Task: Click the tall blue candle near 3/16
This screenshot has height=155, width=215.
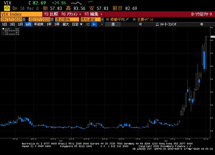Action: point(204,60)
